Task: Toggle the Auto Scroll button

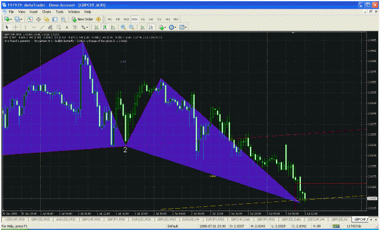Action: click(x=142, y=27)
